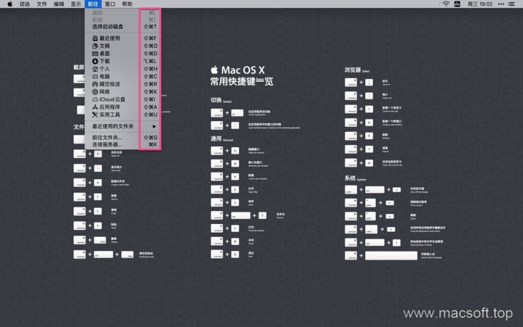Open the 下载 (Downloads) folder
This screenshot has height=327, width=523.
click(105, 61)
